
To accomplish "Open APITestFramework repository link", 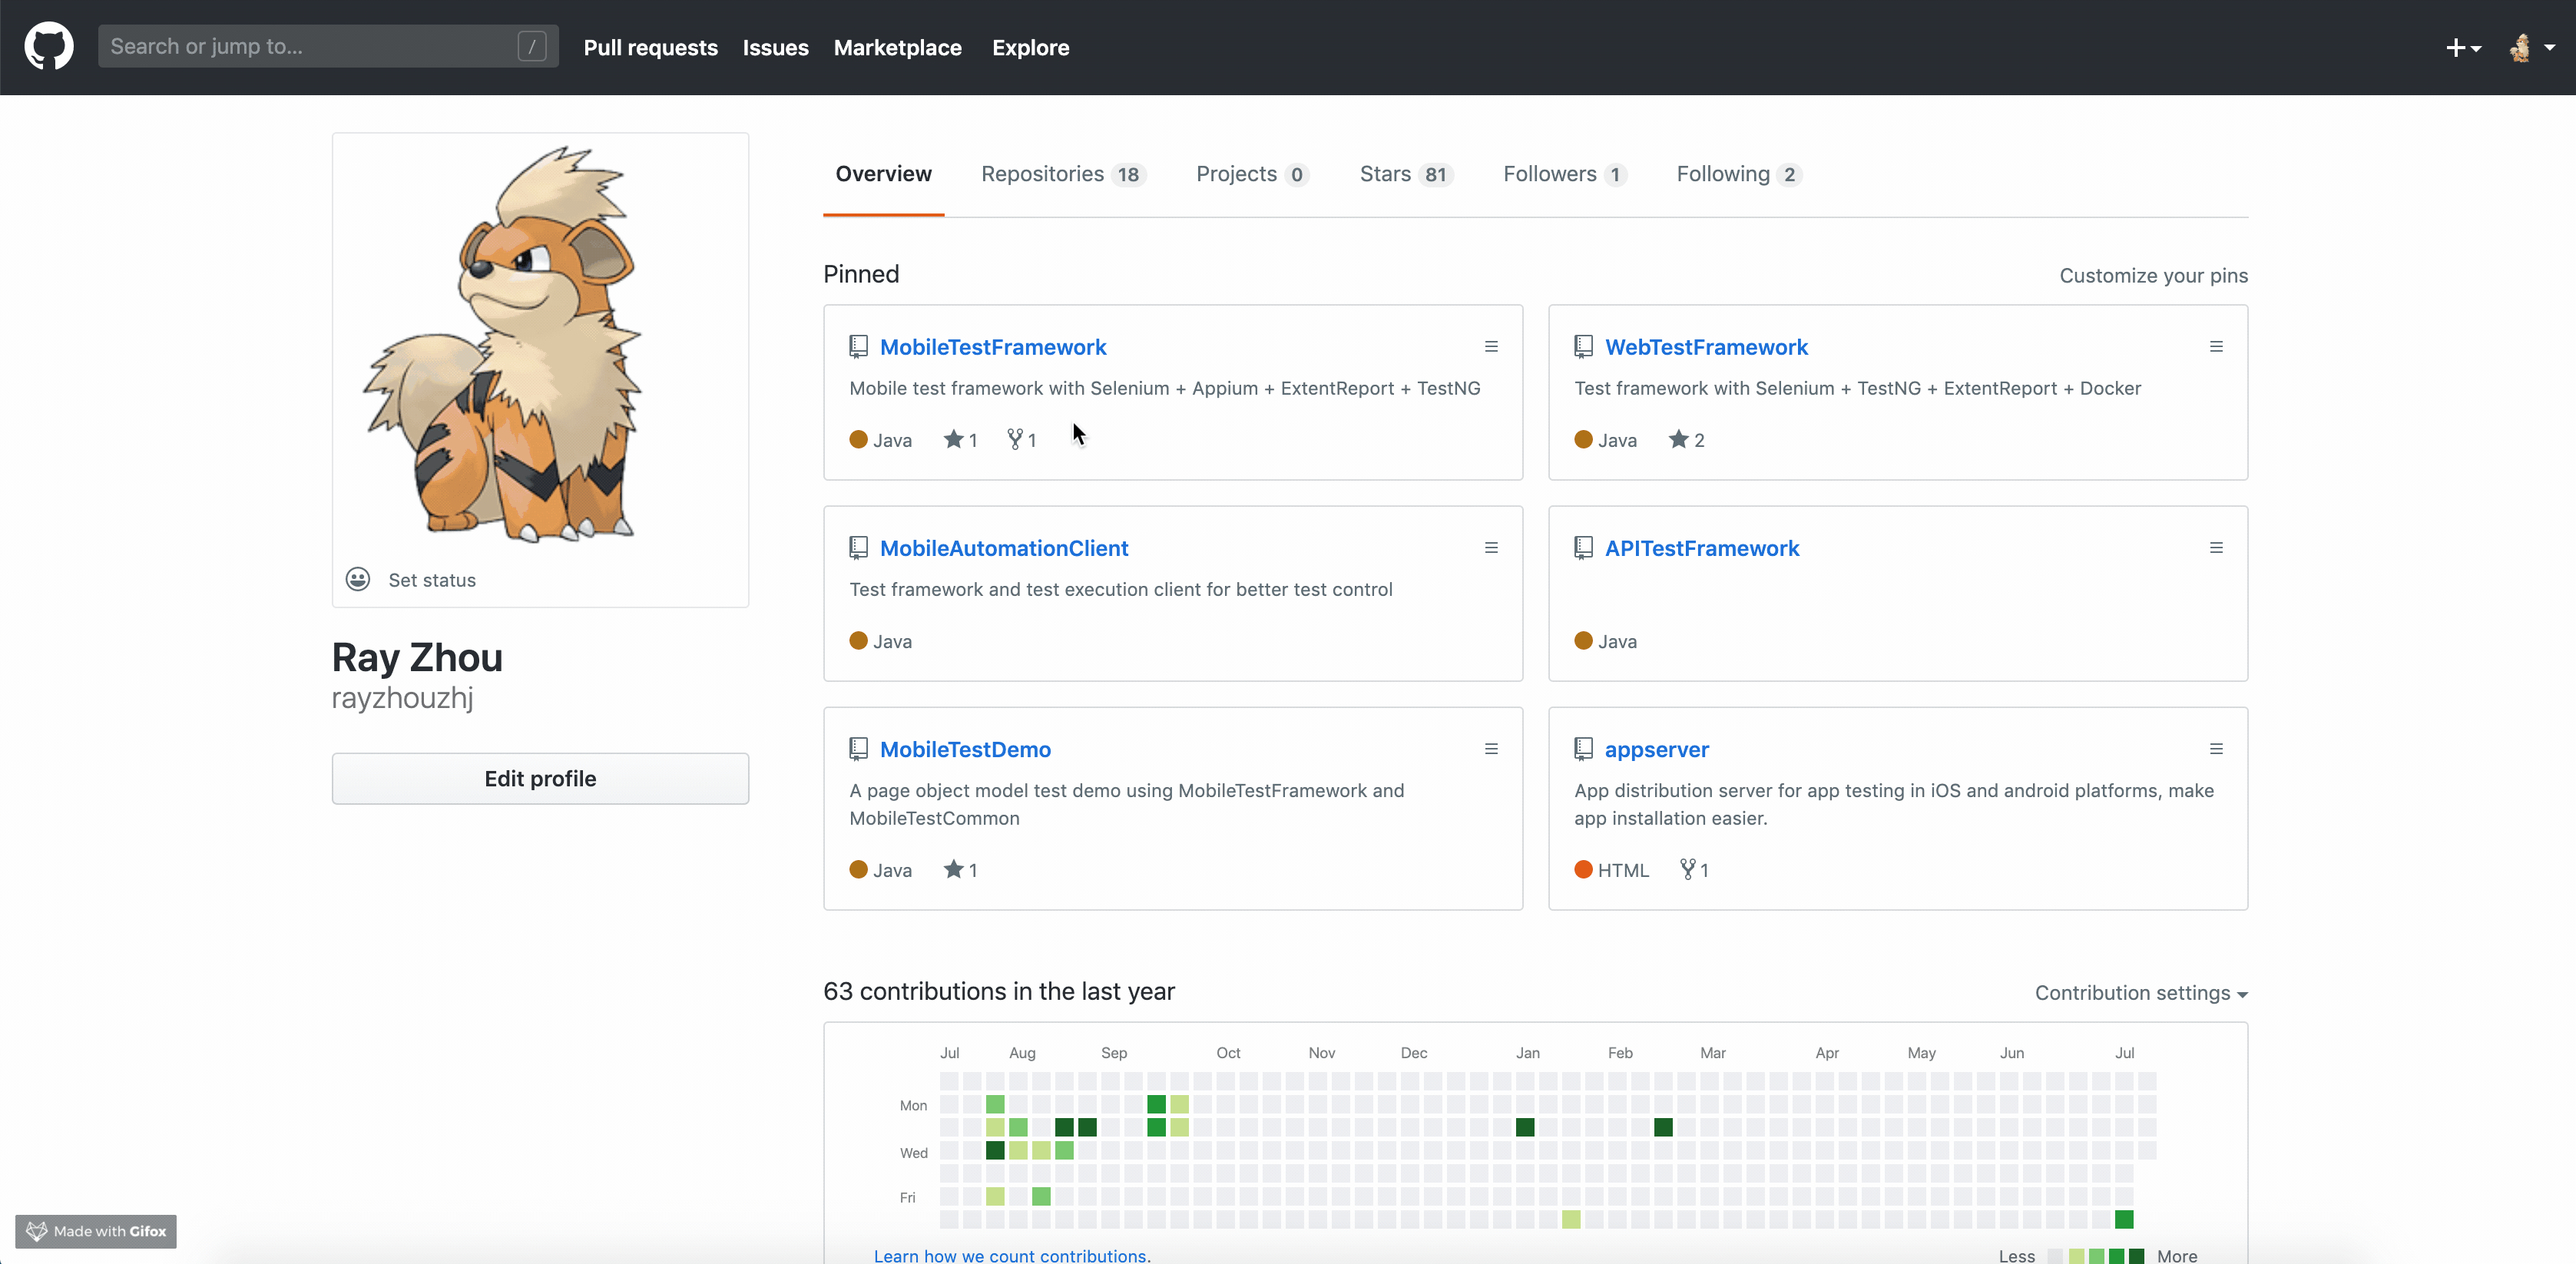I will click(x=1702, y=548).
